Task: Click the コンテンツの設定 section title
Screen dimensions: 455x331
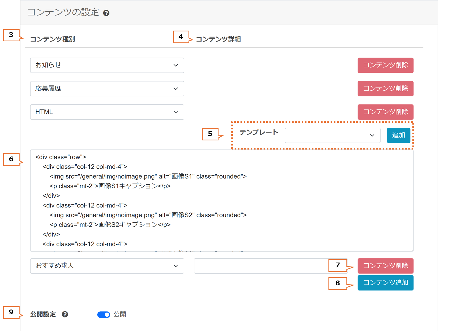Action: pos(63,12)
